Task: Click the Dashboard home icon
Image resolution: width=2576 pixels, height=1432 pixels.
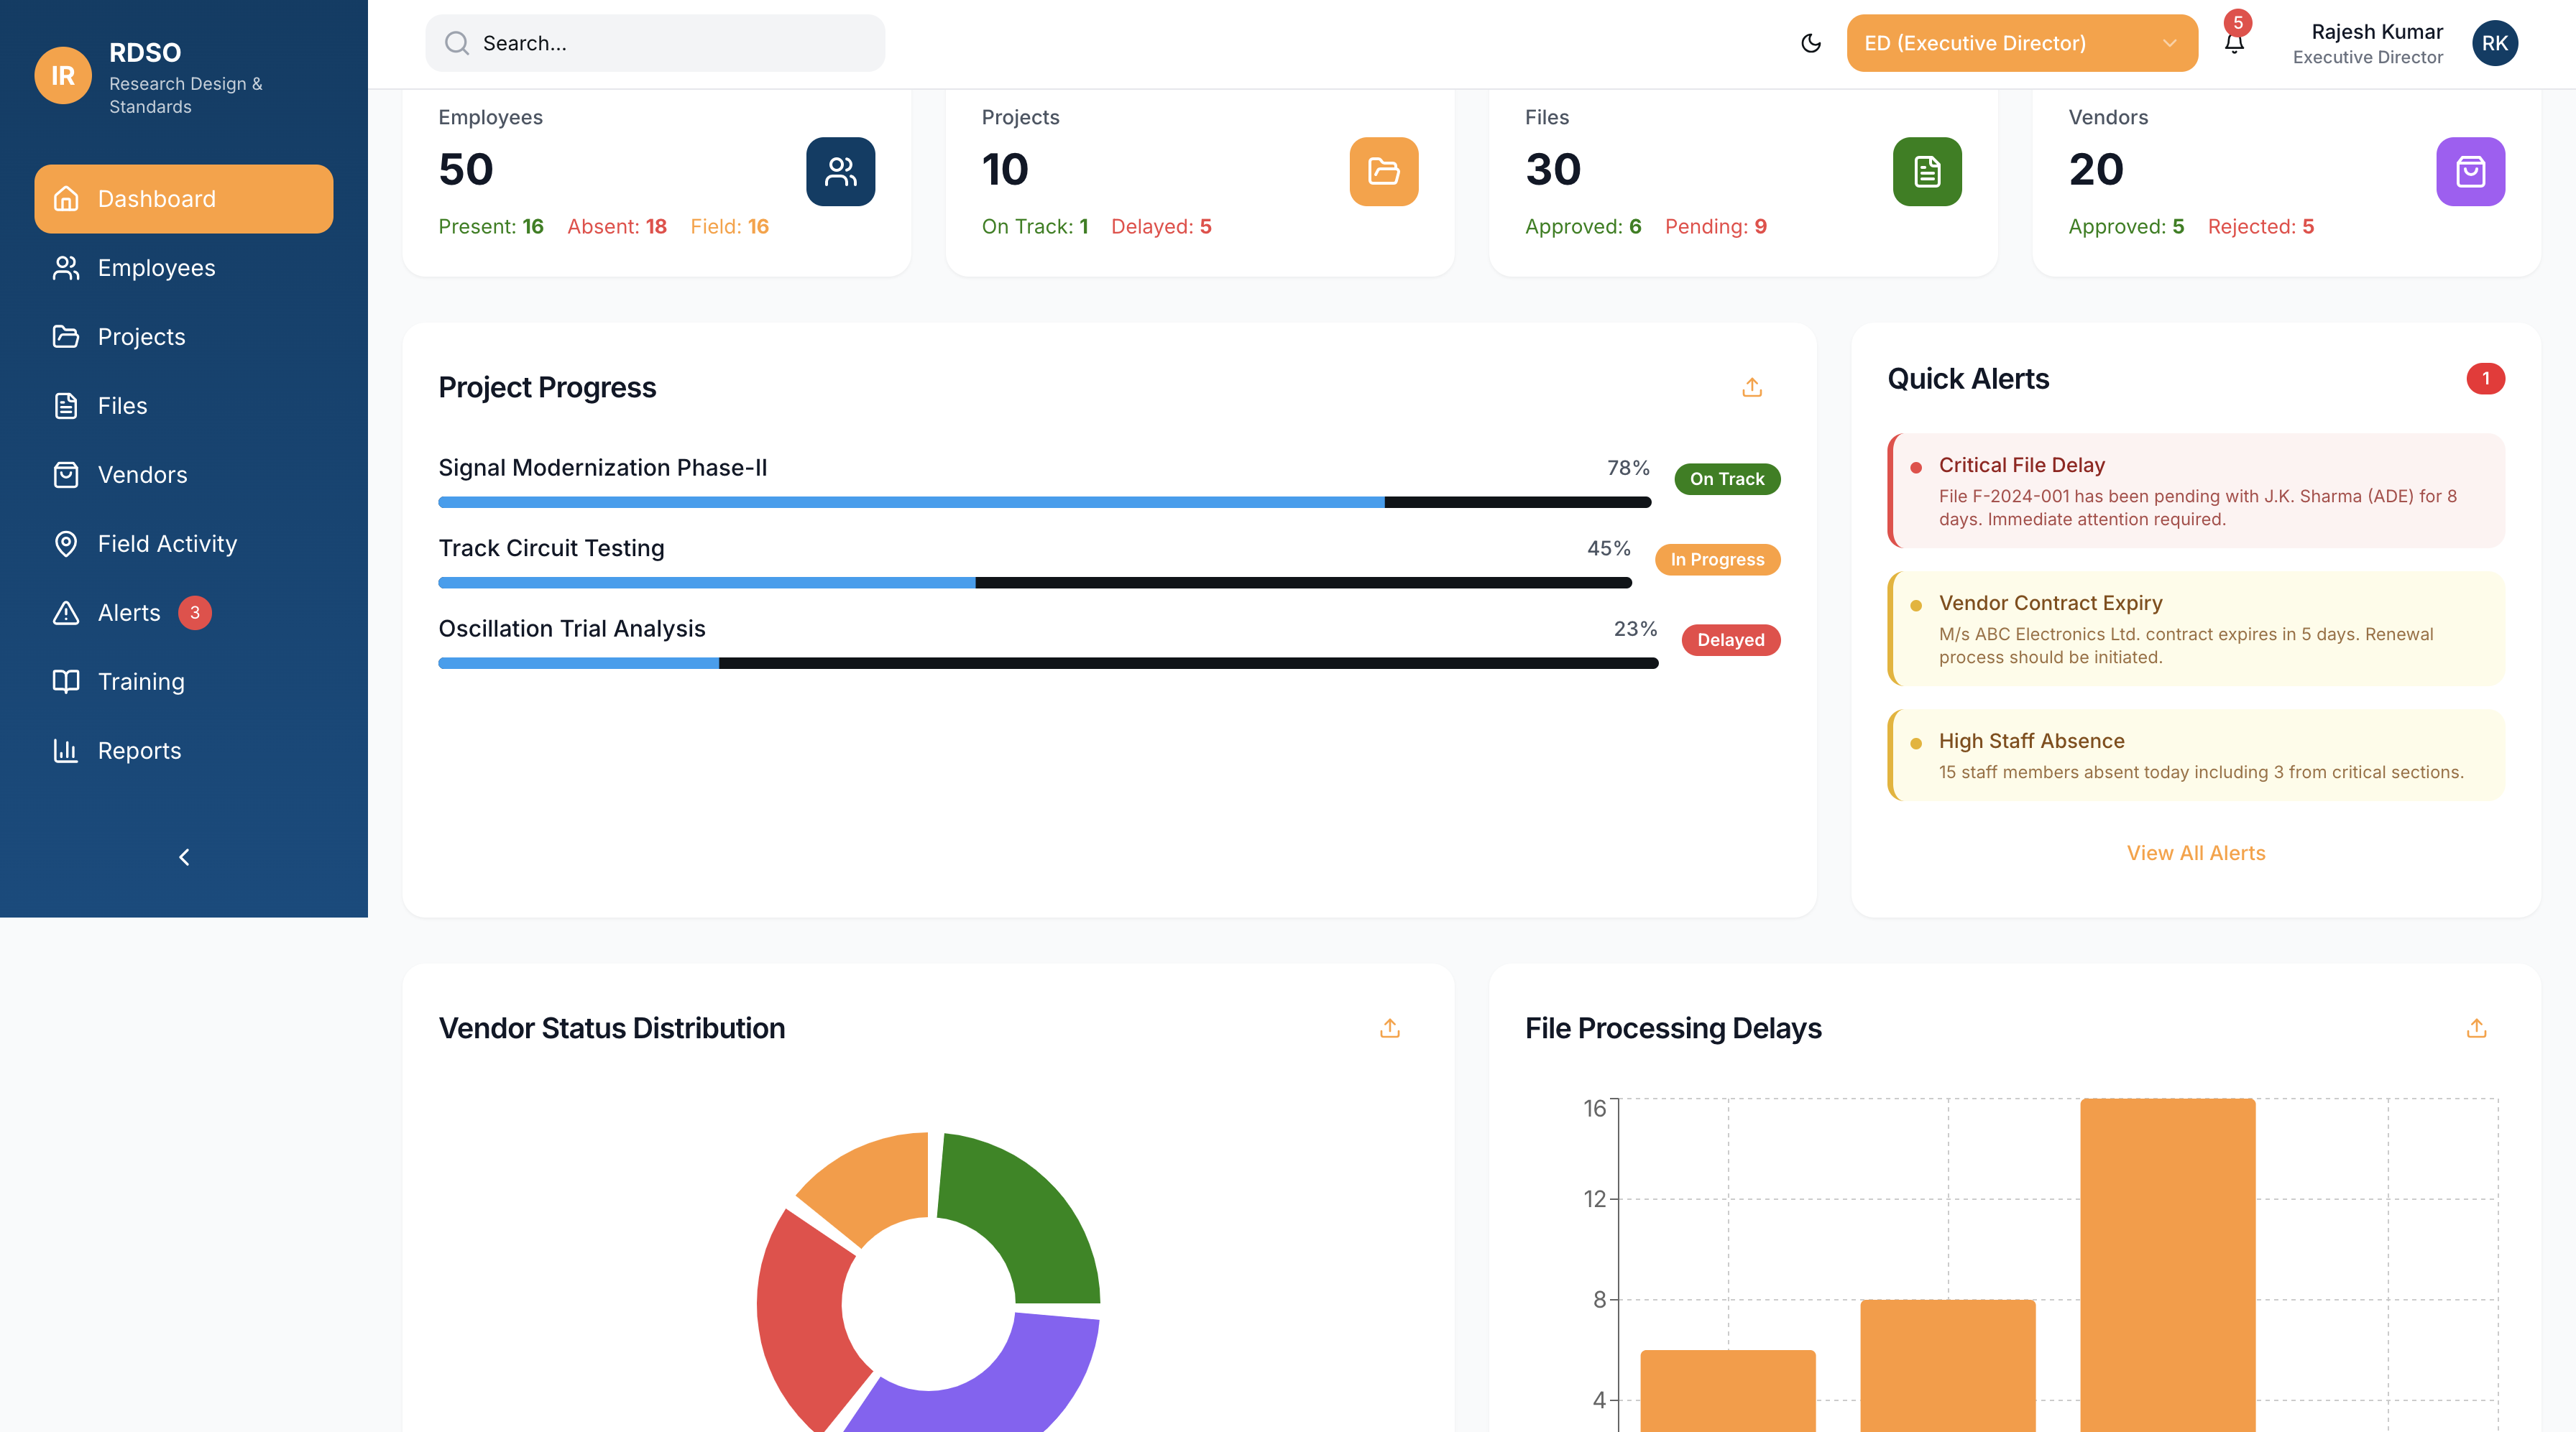Action: pos(66,199)
